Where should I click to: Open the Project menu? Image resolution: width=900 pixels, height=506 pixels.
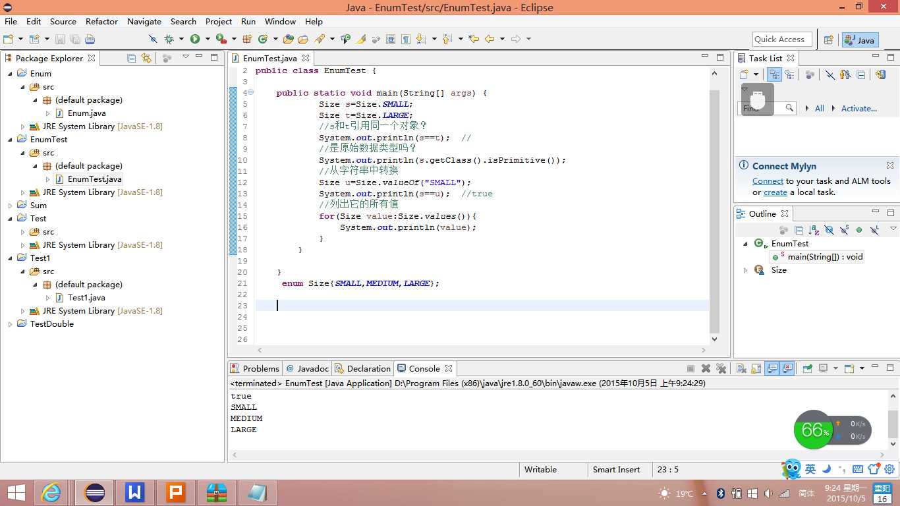click(x=219, y=22)
